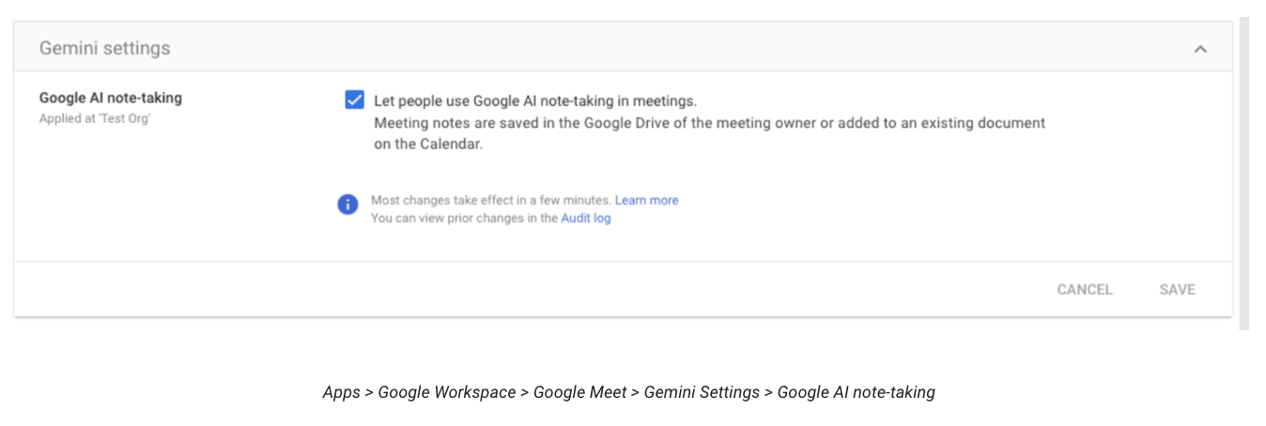This screenshot has height=426, width=1266.
Task: Click Google Workspace in the breadcrumb caption
Action: pos(447,392)
